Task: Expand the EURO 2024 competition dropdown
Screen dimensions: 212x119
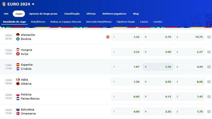Action: point(33,4)
